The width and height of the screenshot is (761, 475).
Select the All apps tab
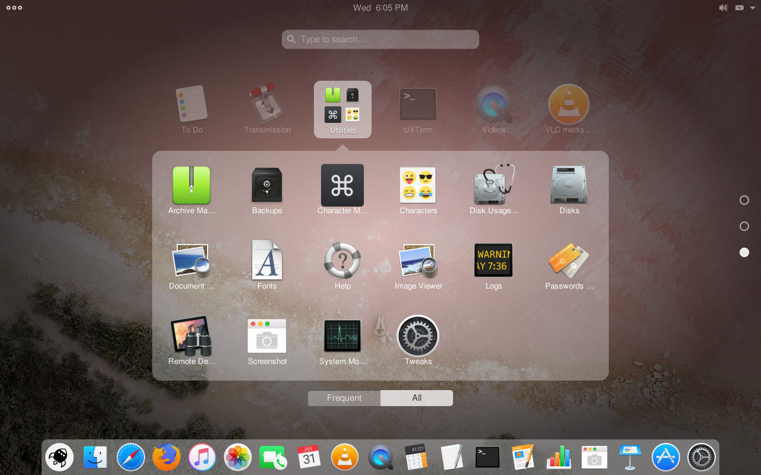point(417,398)
